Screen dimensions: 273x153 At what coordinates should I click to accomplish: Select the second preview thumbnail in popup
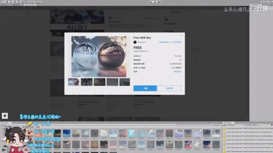point(87,82)
